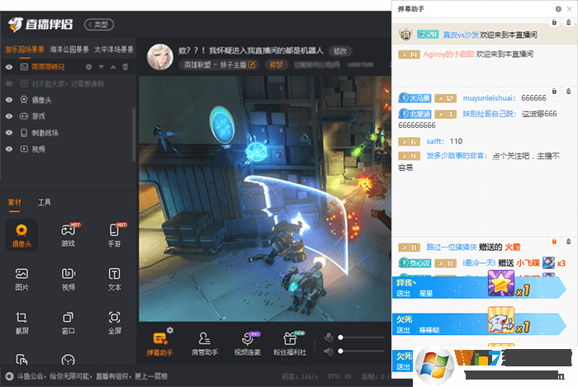Toggle the phone source layer visibility
578x387 pixels.
coord(9,133)
